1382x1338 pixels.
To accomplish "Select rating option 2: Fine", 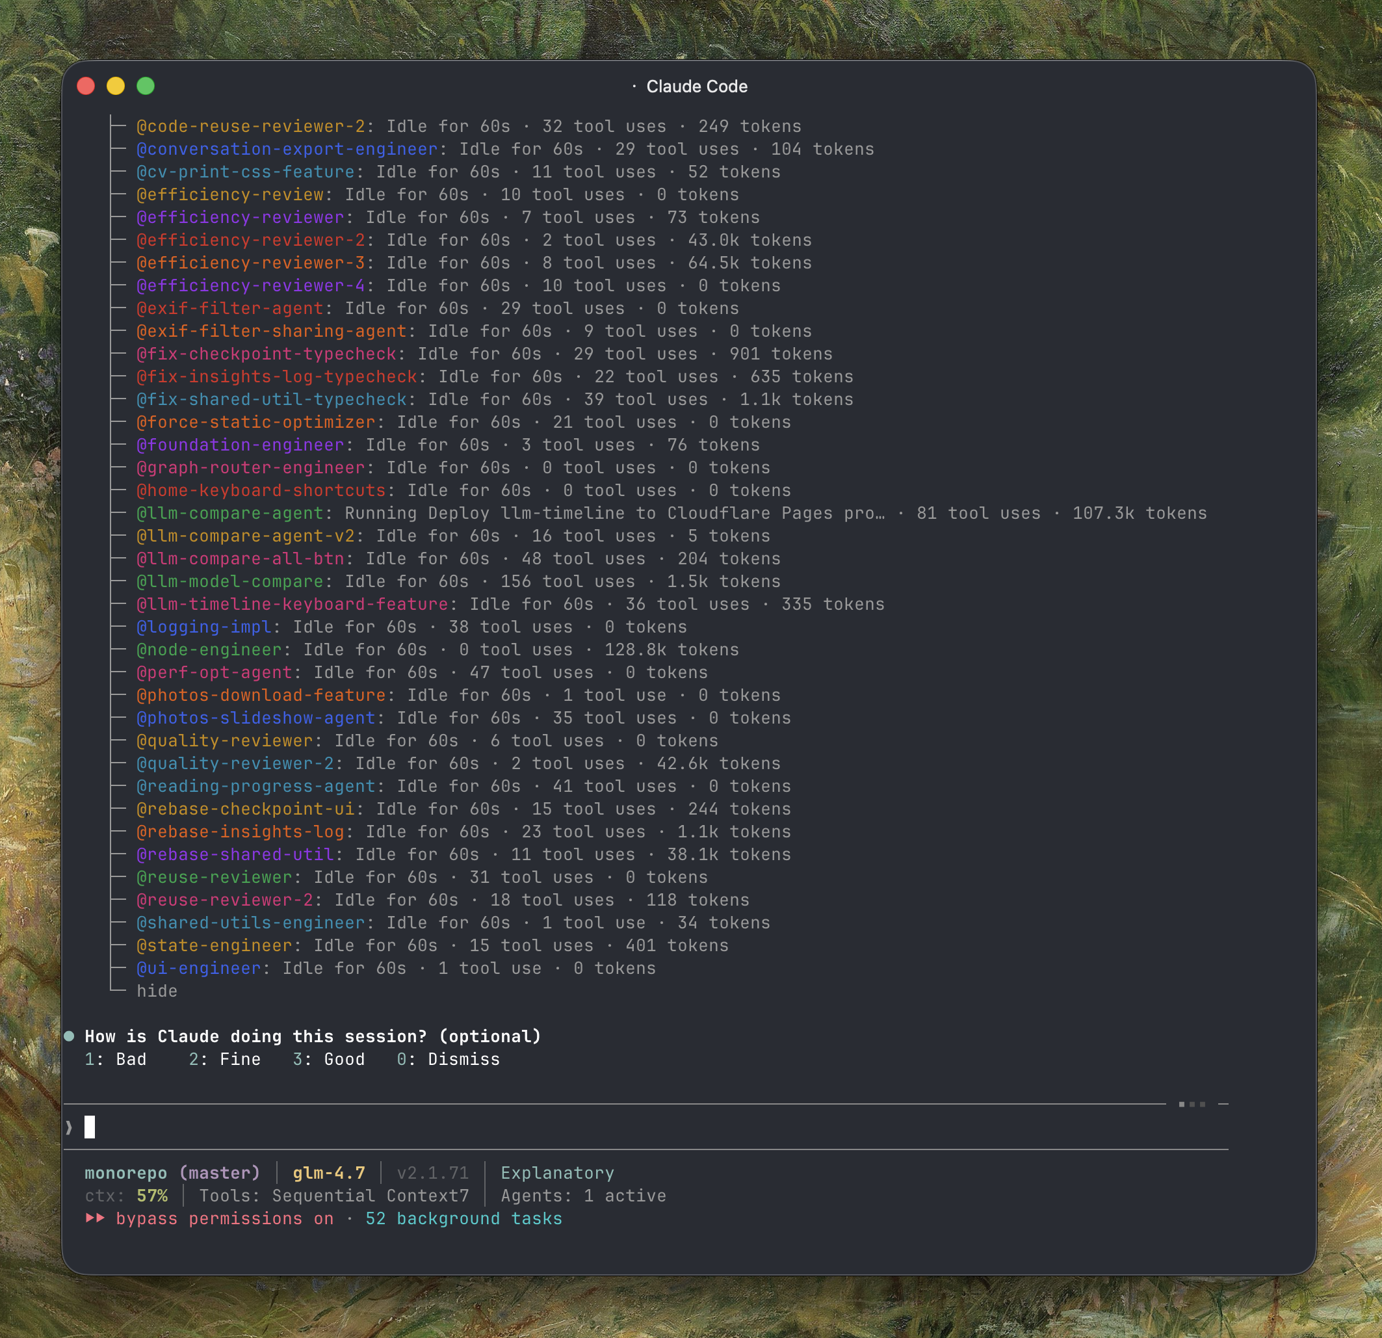I will [225, 1059].
